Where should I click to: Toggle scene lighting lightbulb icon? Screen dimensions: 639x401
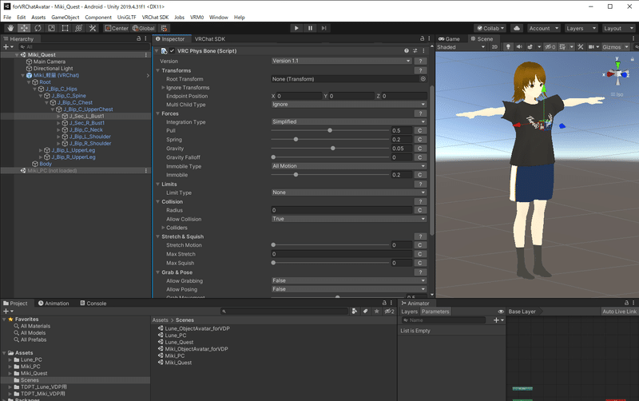508,47
